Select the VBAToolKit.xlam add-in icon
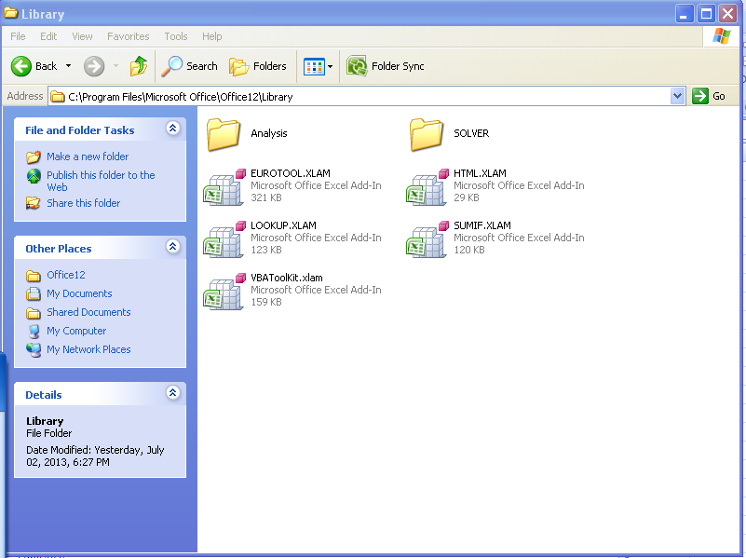This screenshot has height=558, width=746. [x=224, y=292]
